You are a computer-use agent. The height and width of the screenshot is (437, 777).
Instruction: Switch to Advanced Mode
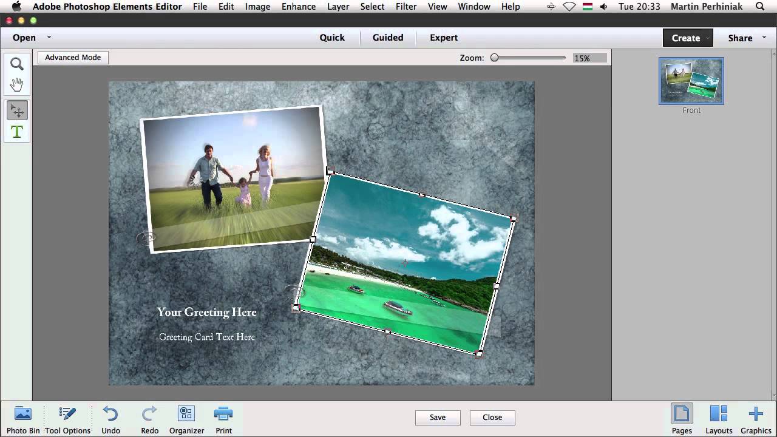[73, 58]
